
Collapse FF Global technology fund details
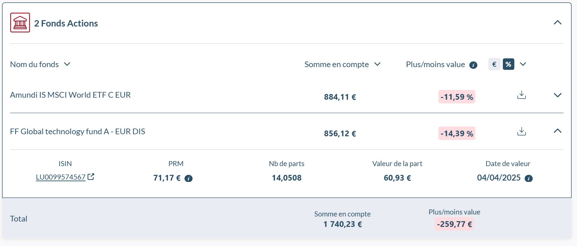click(x=557, y=131)
